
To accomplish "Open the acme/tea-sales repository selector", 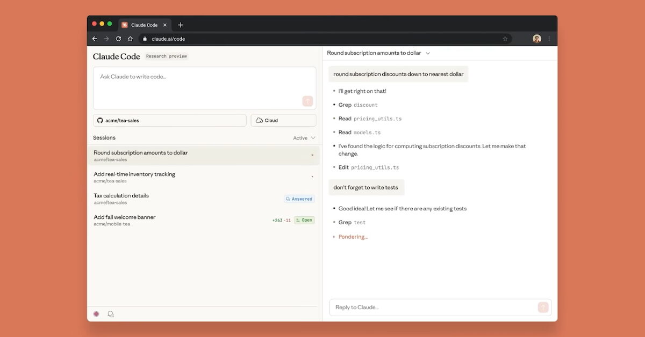I will tap(170, 120).
